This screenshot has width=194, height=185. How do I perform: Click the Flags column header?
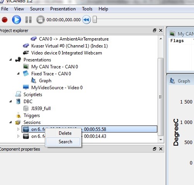click(x=177, y=41)
